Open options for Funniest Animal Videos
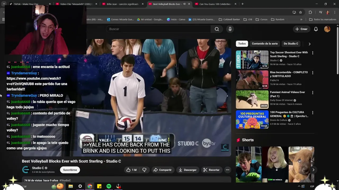The height and width of the screenshot is (190, 339). [x=313, y=93]
